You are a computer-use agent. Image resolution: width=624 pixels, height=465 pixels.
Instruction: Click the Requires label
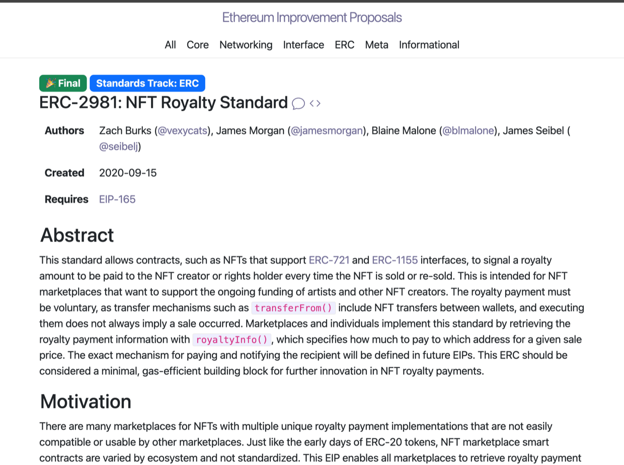[66, 199]
